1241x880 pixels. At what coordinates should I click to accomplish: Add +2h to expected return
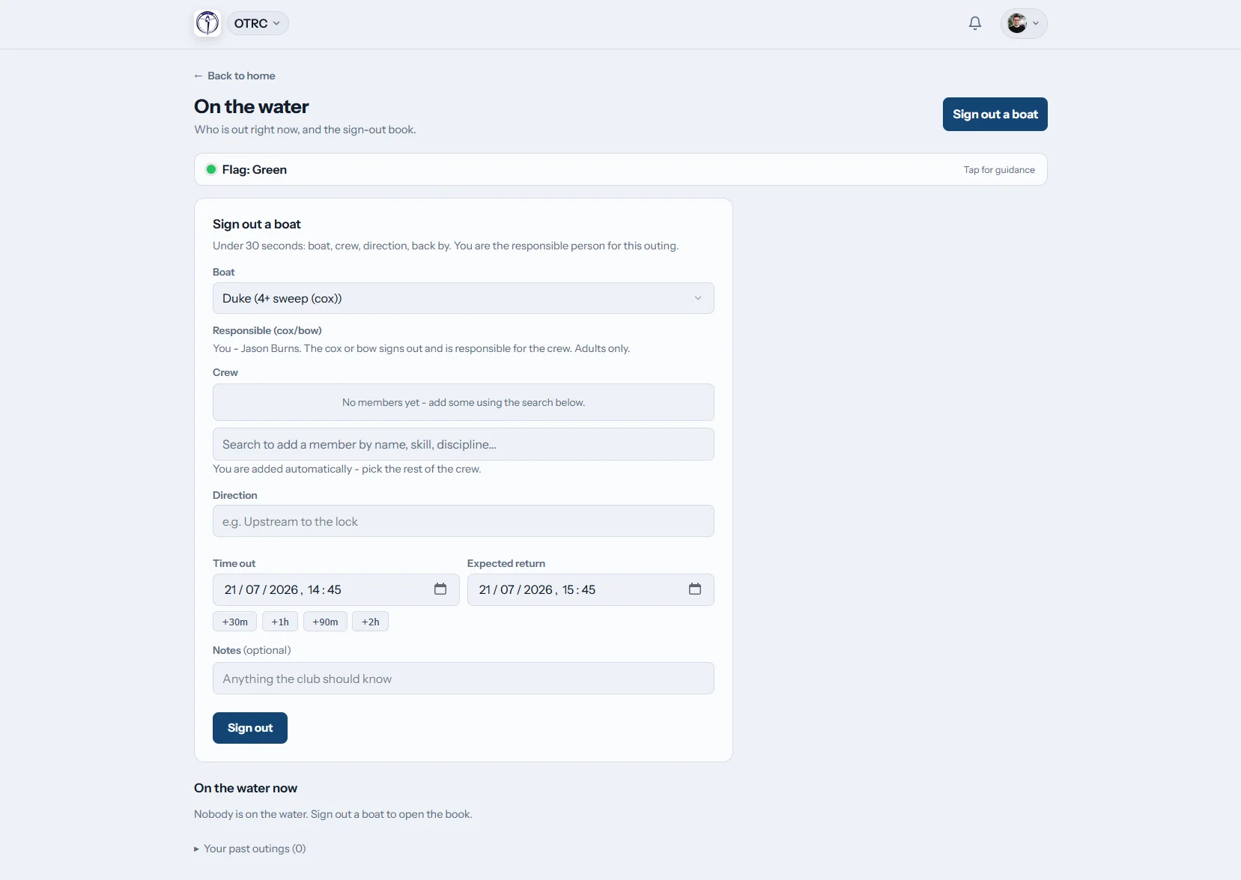click(x=370, y=622)
